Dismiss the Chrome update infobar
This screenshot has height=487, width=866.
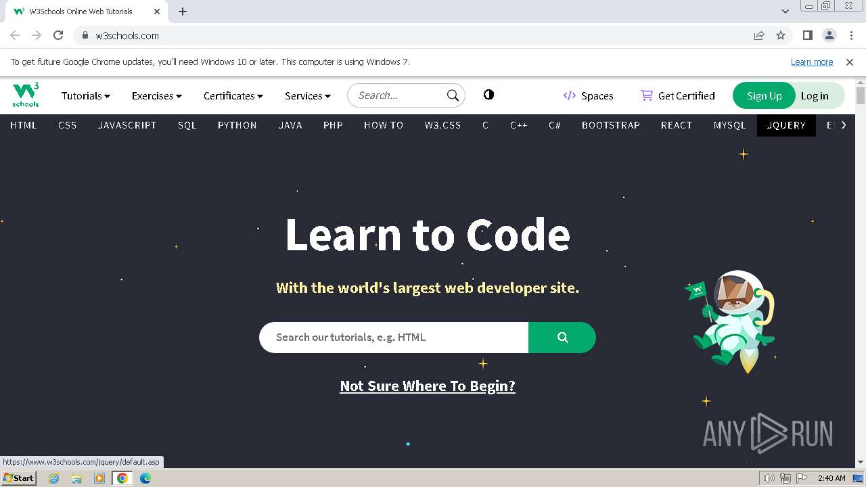(850, 62)
